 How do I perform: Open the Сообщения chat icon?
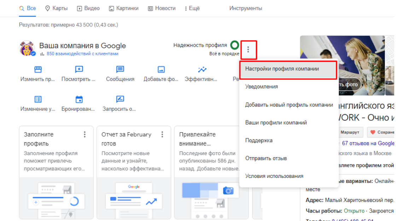pyautogui.click(x=120, y=69)
